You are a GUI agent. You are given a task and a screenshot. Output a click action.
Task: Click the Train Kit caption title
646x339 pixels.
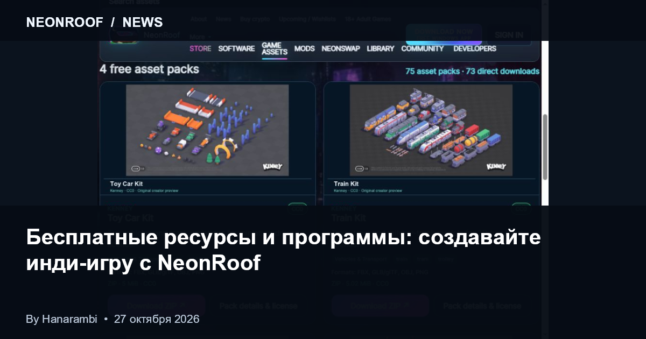click(346, 184)
